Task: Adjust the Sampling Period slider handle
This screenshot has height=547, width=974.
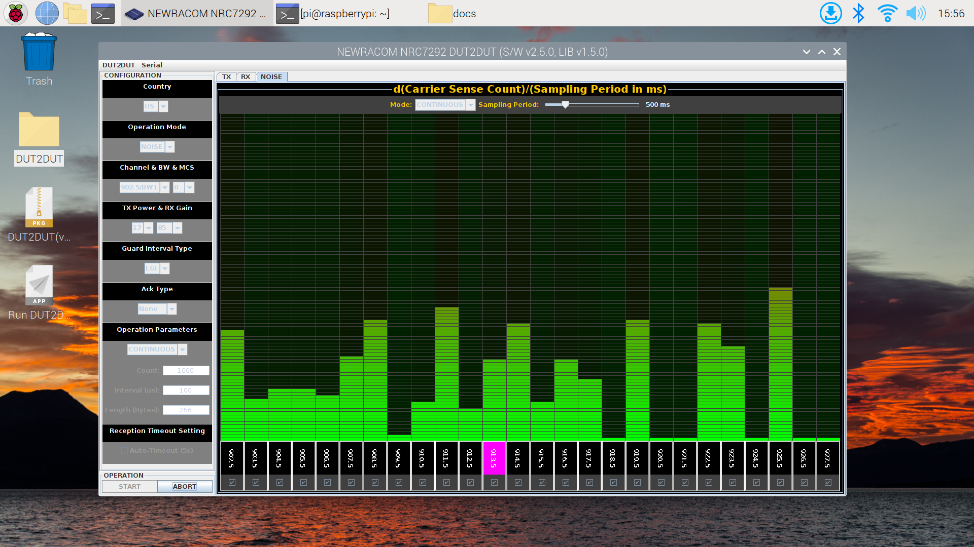Action: [x=565, y=105]
